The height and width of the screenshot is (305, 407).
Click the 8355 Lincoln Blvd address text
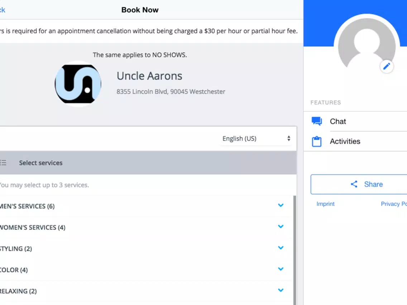171,92
